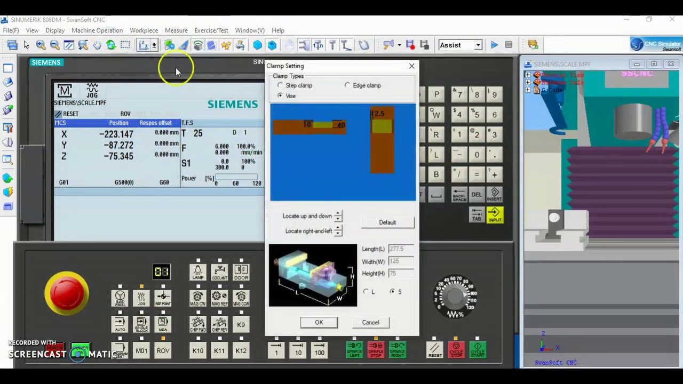
Task: Select the pan hand tool in toolbar
Action: click(97, 45)
